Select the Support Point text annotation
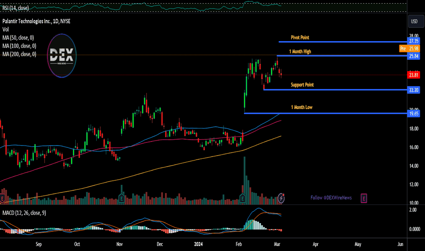Viewport: 425px width, 251px height. pos(302,85)
